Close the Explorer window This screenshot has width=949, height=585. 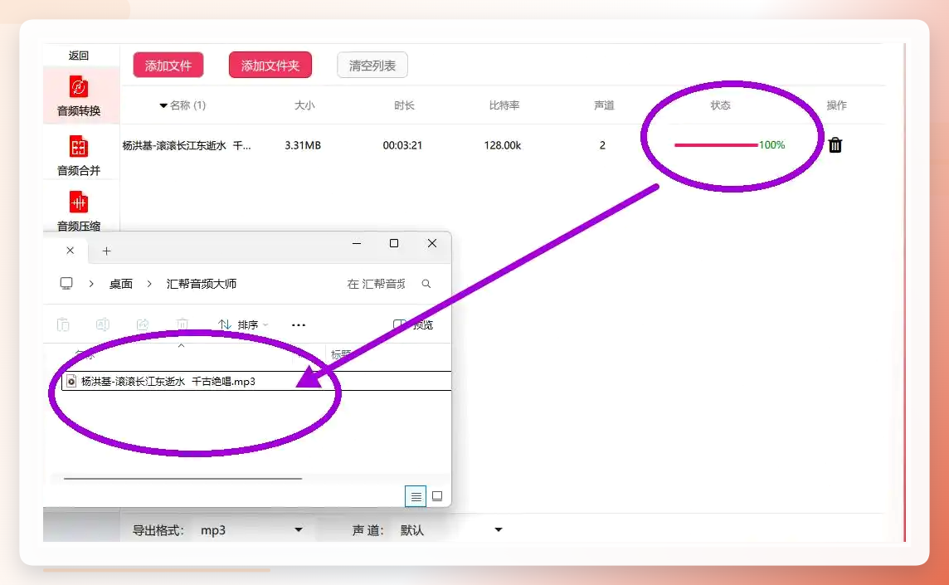point(432,243)
